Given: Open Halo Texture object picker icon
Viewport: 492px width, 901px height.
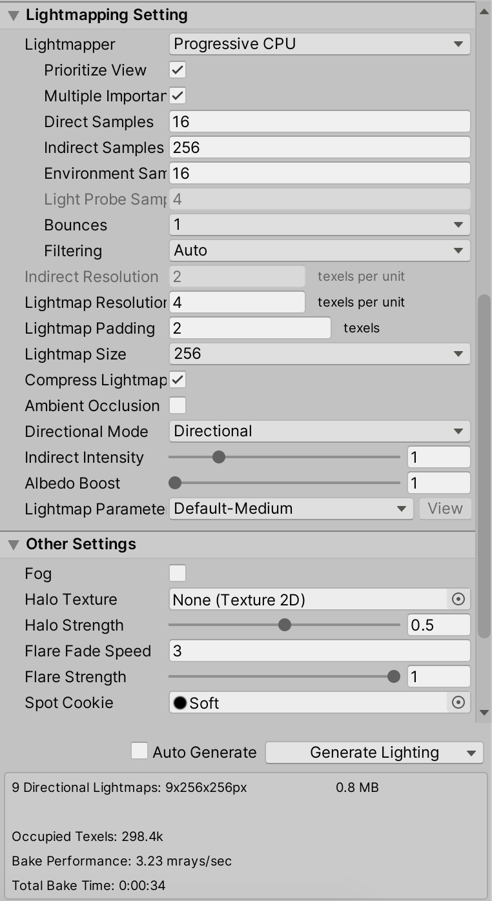Looking at the screenshot, I should (458, 599).
